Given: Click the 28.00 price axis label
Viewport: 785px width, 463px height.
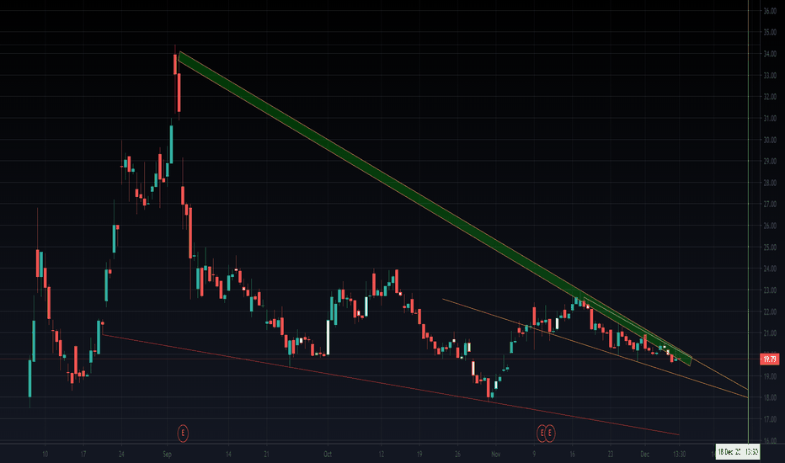Looking at the screenshot, I should tap(770, 184).
